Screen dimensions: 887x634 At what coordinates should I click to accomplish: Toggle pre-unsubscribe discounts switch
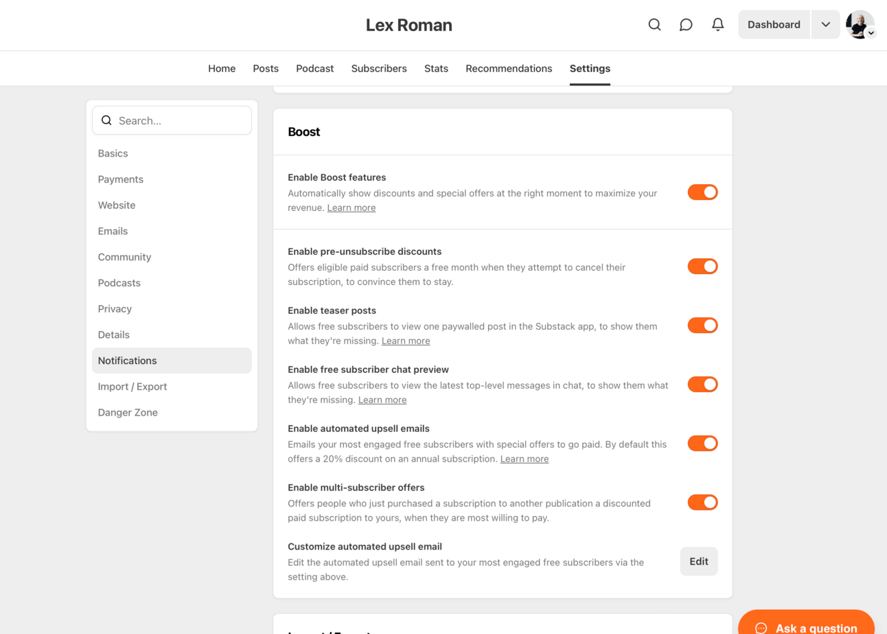click(702, 267)
